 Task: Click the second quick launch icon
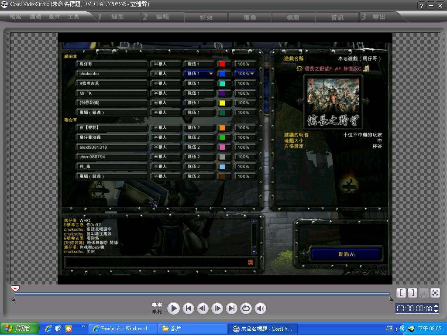coord(58,329)
